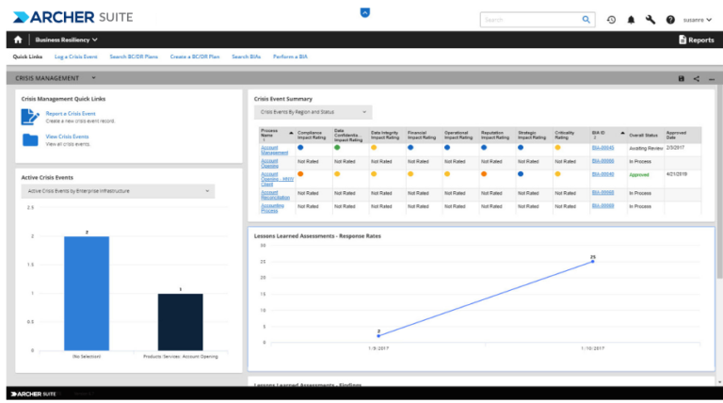Click the View Crisis Events folder icon

pos(30,140)
